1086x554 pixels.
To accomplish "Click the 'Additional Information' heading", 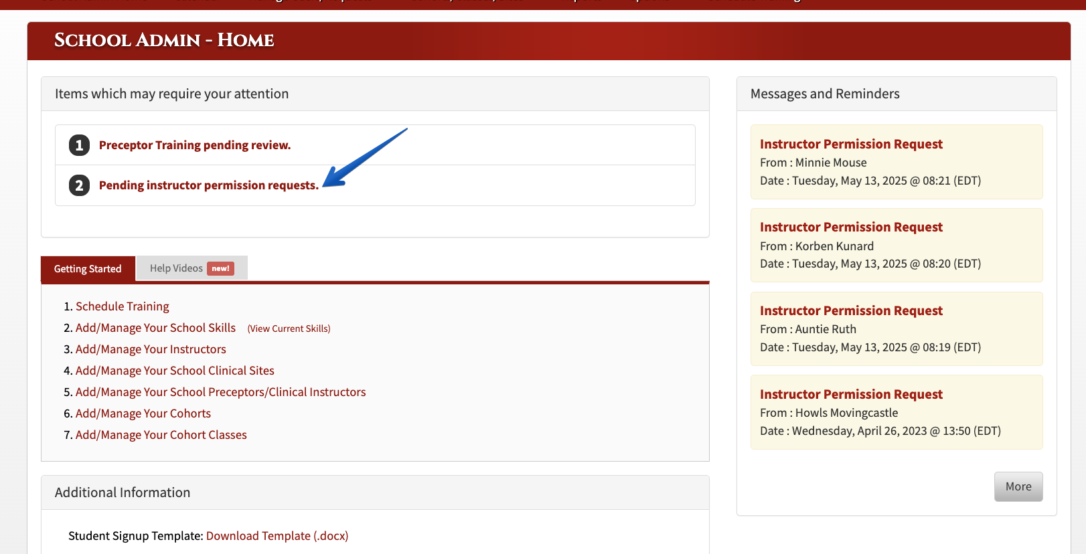I will [x=123, y=492].
